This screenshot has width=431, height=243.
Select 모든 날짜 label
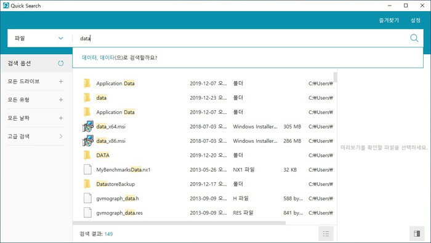coord(18,118)
